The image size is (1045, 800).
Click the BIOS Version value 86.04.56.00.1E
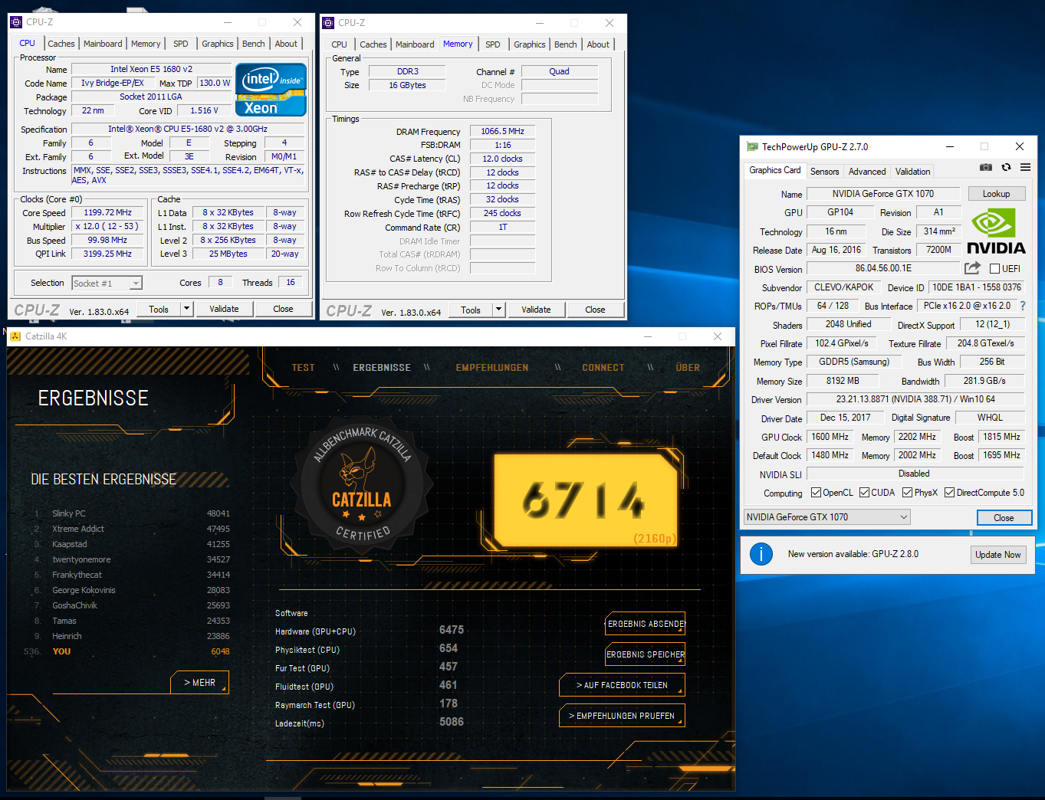coord(883,268)
